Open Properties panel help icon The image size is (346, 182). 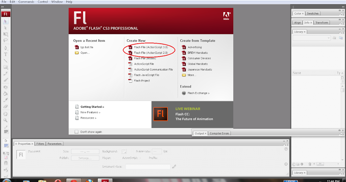tap(286, 149)
